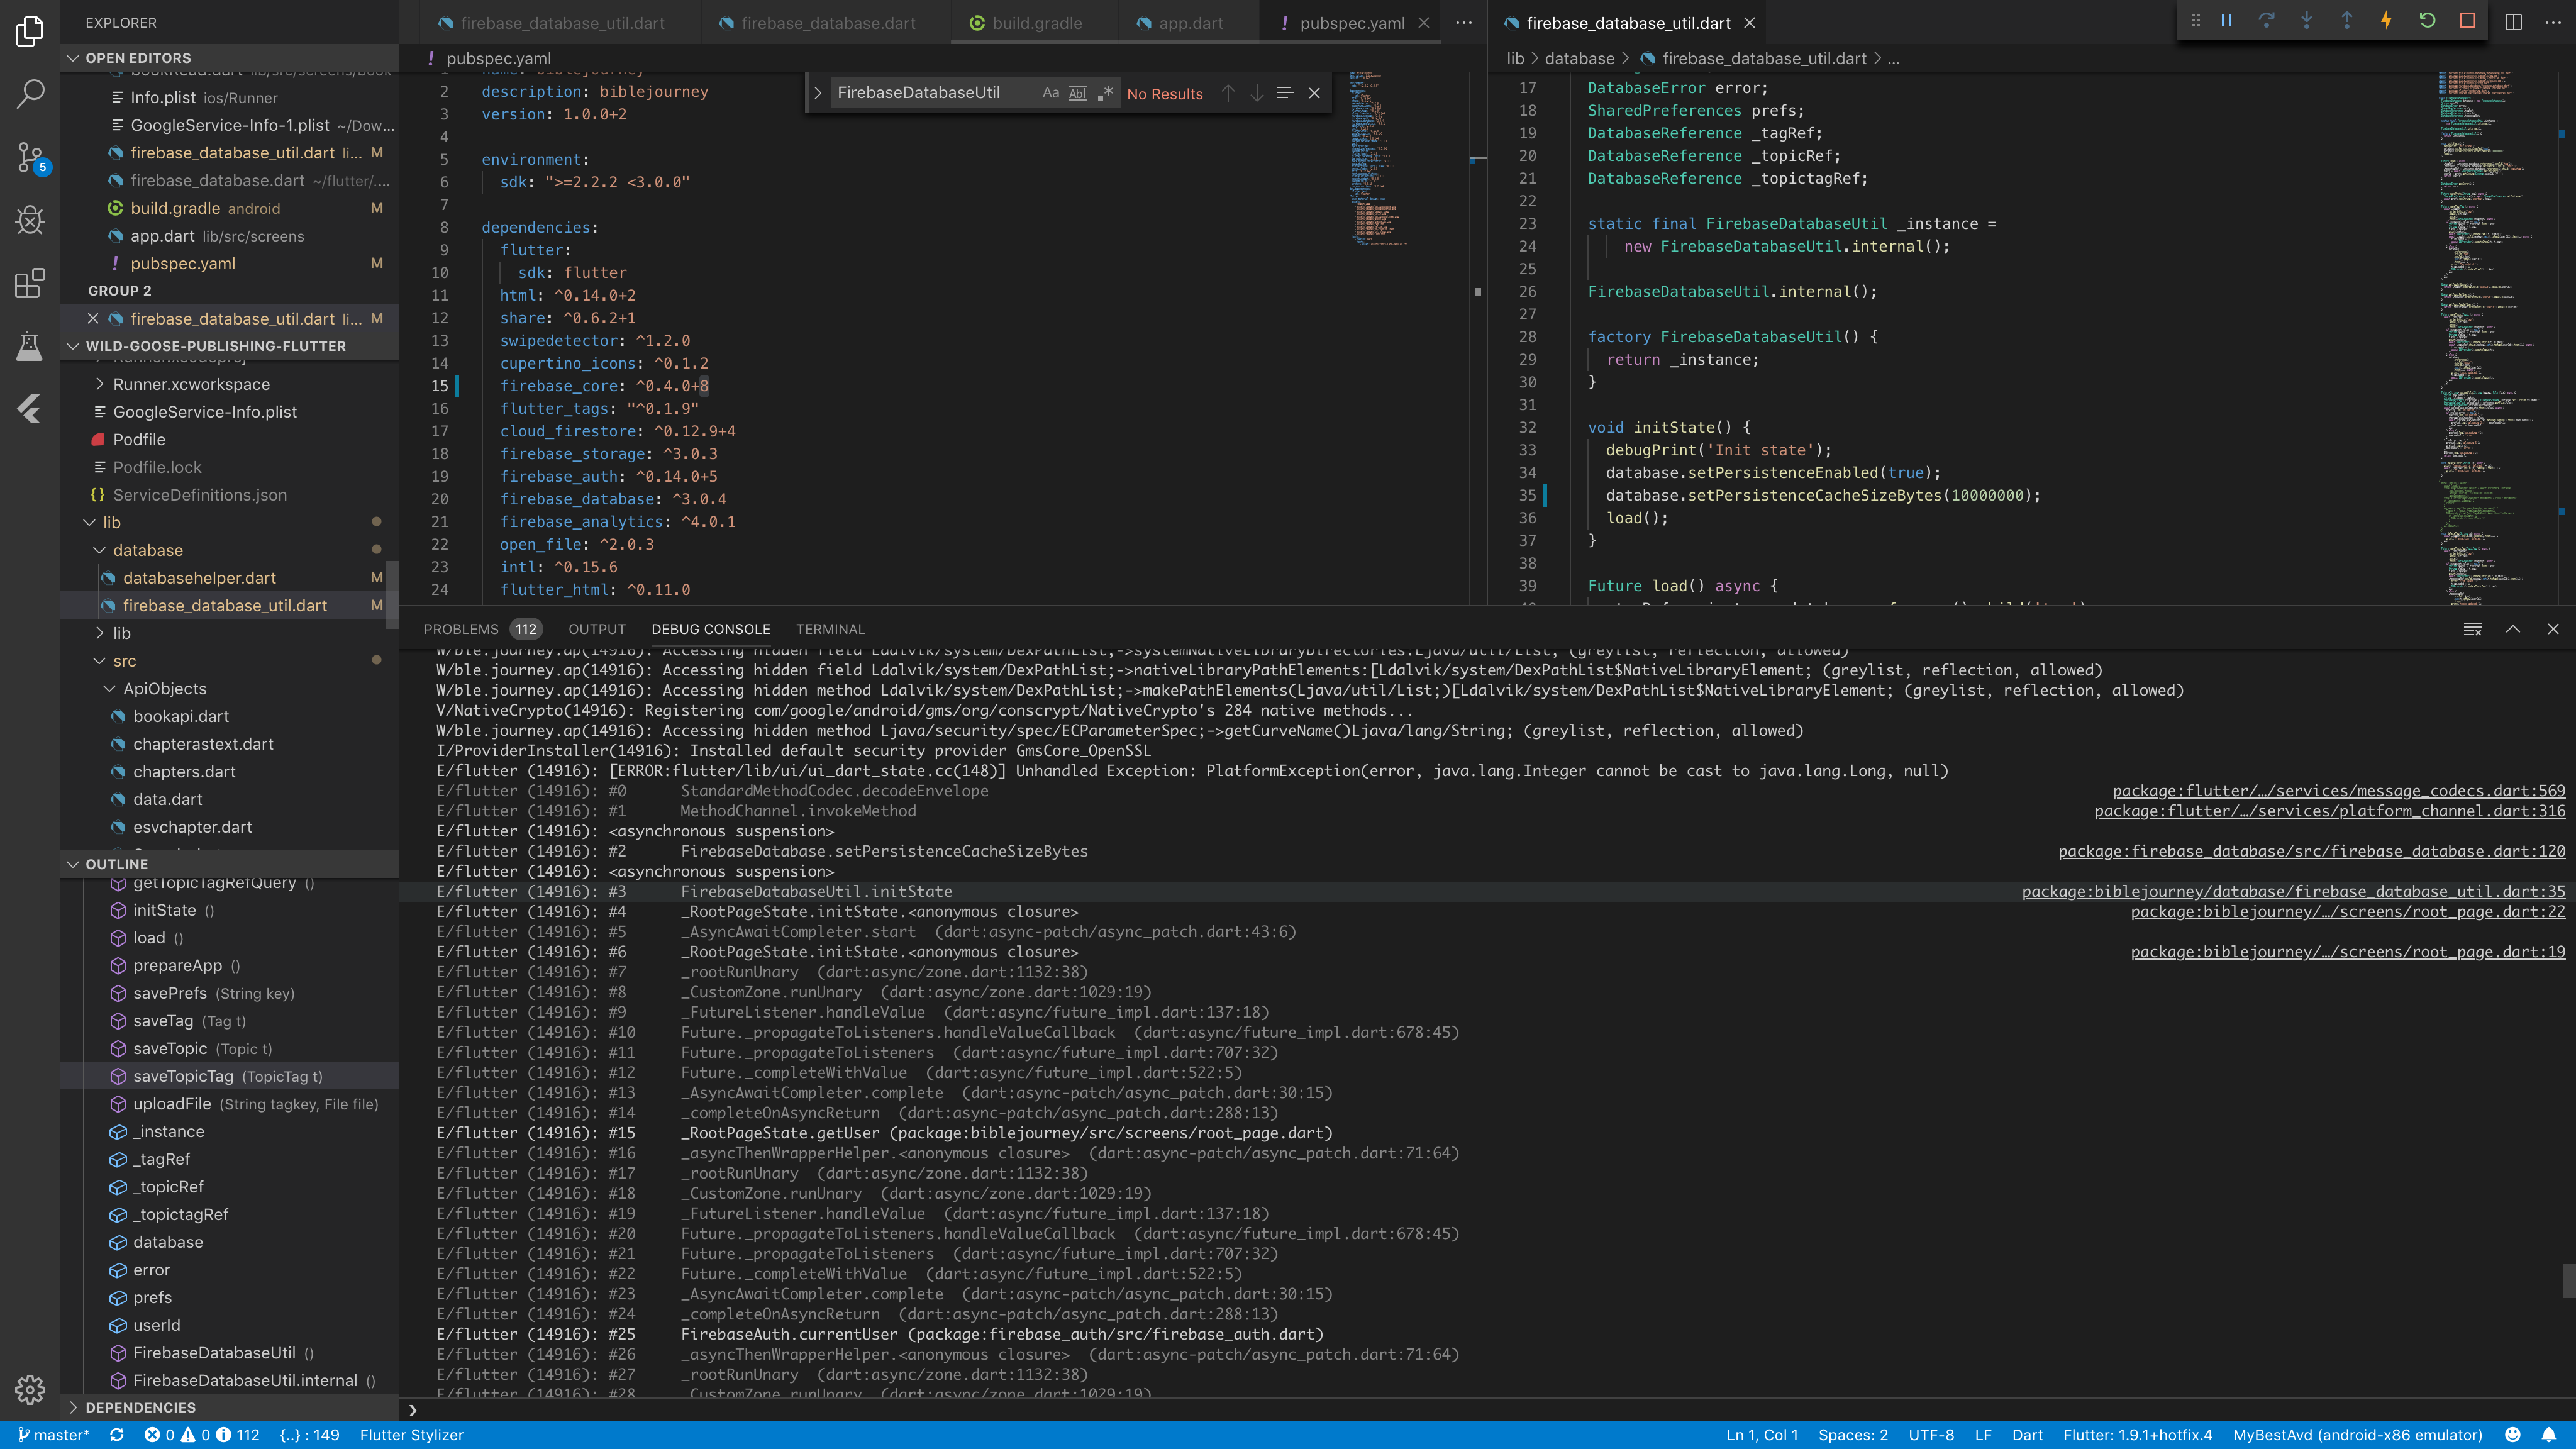Click the Flutter icon in activity bar
The width and height of the screenshot is (2576, 1449).
click(30, 408)
